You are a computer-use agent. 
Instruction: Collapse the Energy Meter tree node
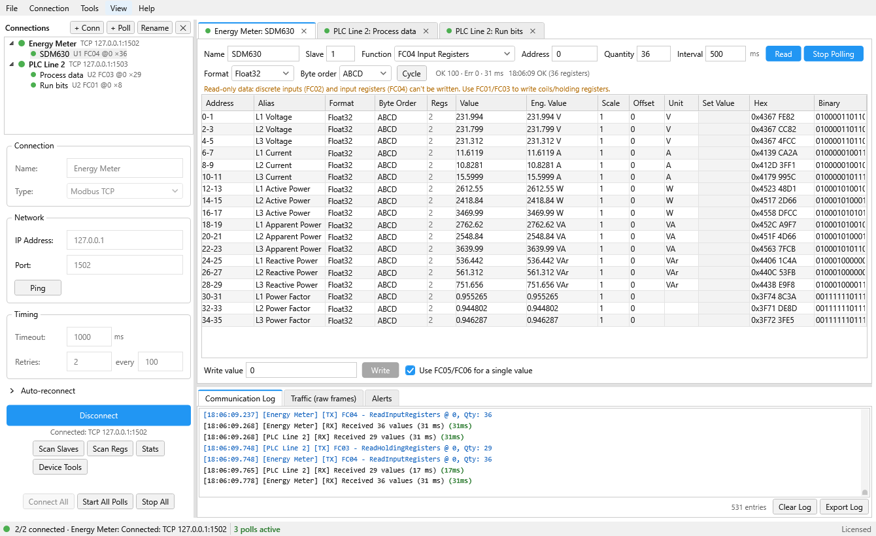11,43
